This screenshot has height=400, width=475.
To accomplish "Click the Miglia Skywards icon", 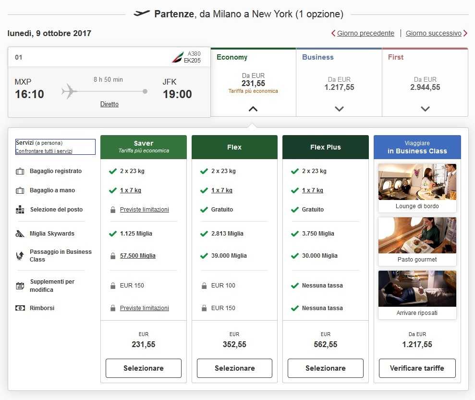I will click(x=20, y=234).
